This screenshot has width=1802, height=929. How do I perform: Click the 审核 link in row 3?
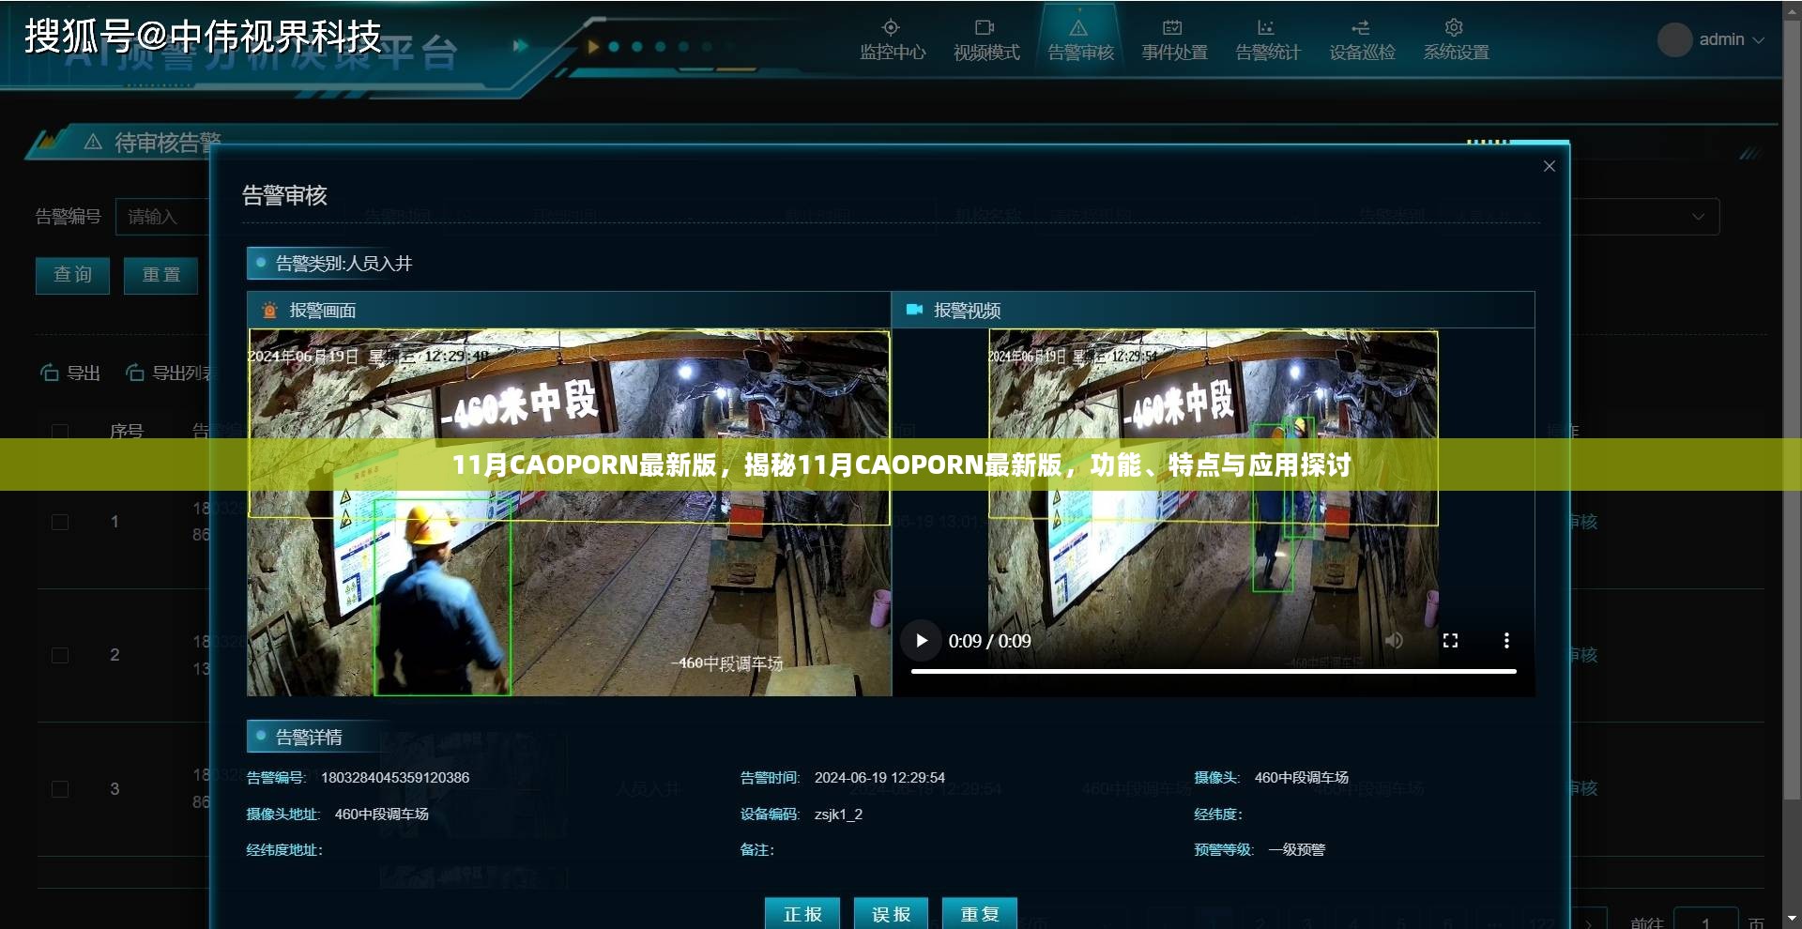click(x=1582, y=789)
